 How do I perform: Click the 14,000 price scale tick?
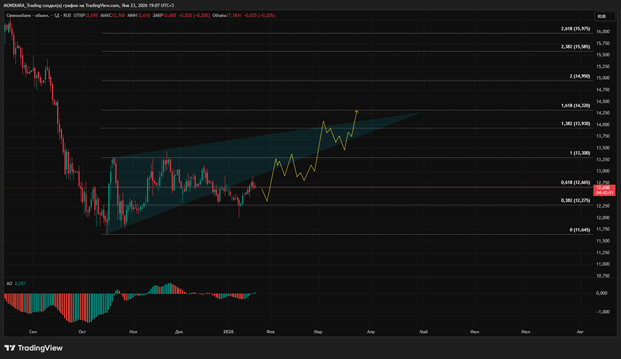tap(603, 125)
